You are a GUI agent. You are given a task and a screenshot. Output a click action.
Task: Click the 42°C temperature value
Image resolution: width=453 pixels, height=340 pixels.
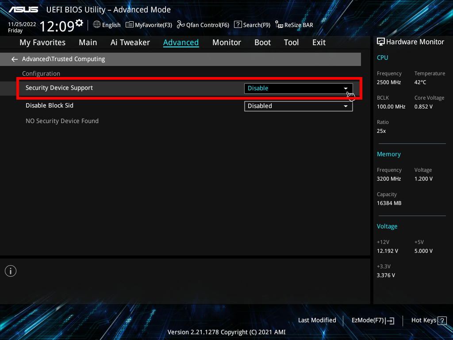420,82
